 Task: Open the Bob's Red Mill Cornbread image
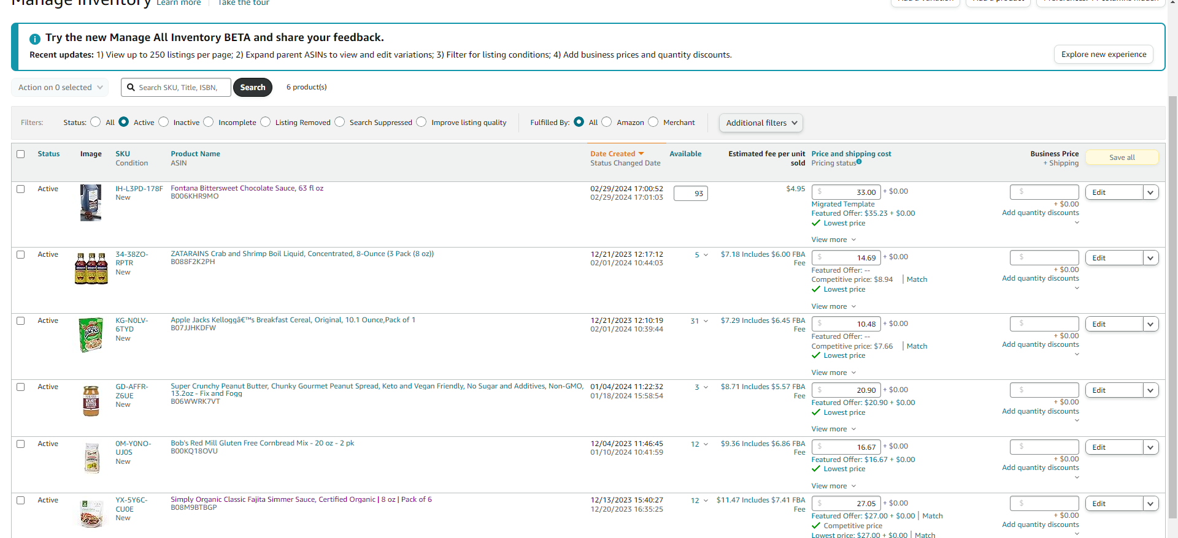pos(91,458)
